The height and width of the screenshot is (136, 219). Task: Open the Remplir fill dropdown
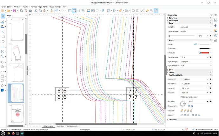pyautogui.click(x=196, y=27)
